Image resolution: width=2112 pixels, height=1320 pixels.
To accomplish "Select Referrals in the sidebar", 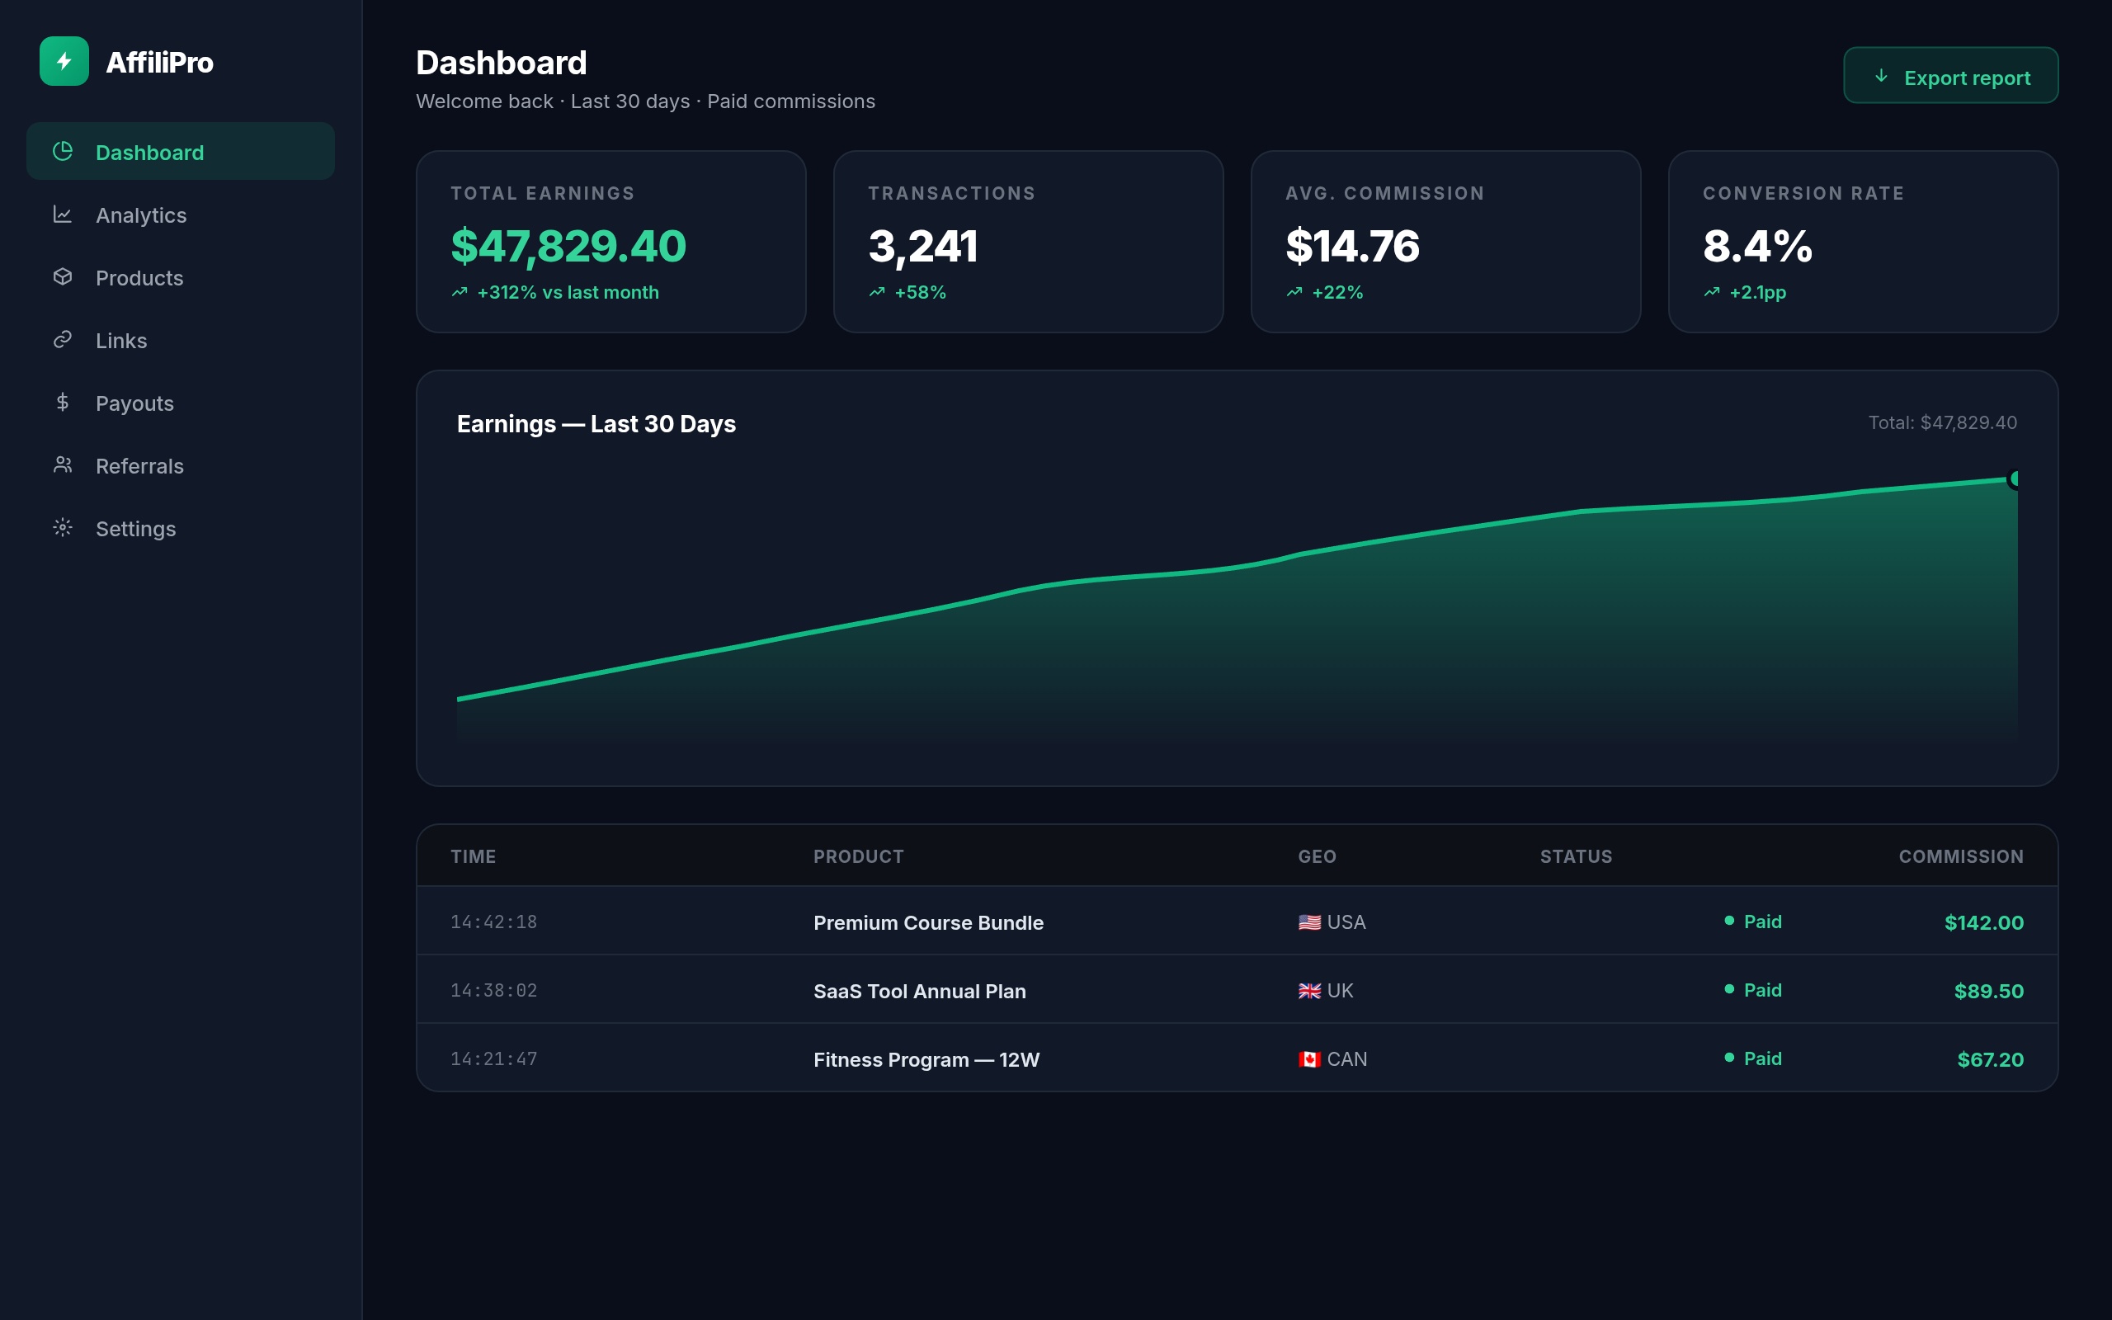I will pyautogui.click(x=181, y=466).
